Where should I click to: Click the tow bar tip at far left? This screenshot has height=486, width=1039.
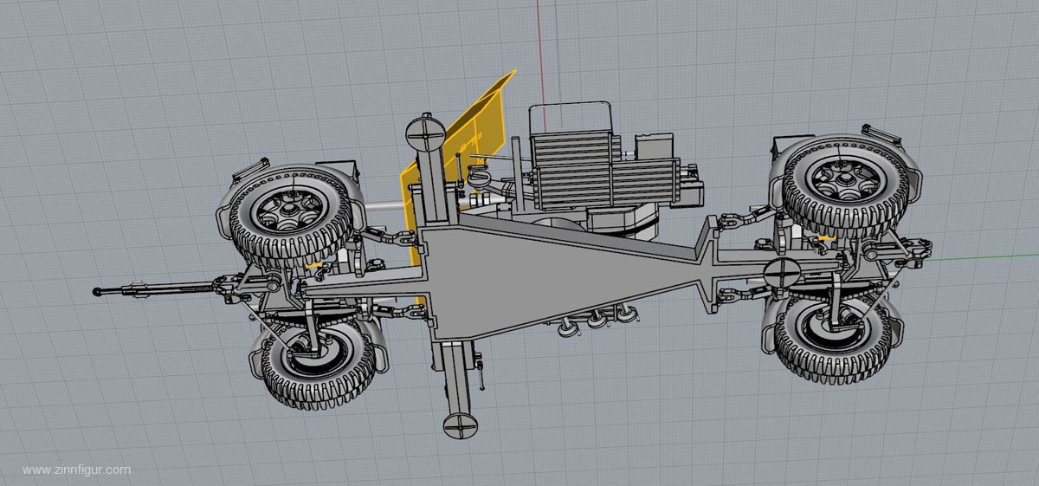point(99,292)
